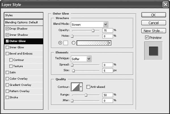Select the solid color radio button
The height and width of the screenshot is (114, 170).
[x=60, y=43]
